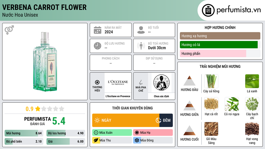
Task: Click the person icon for Độ tuổi
Action: pos(141,30)
